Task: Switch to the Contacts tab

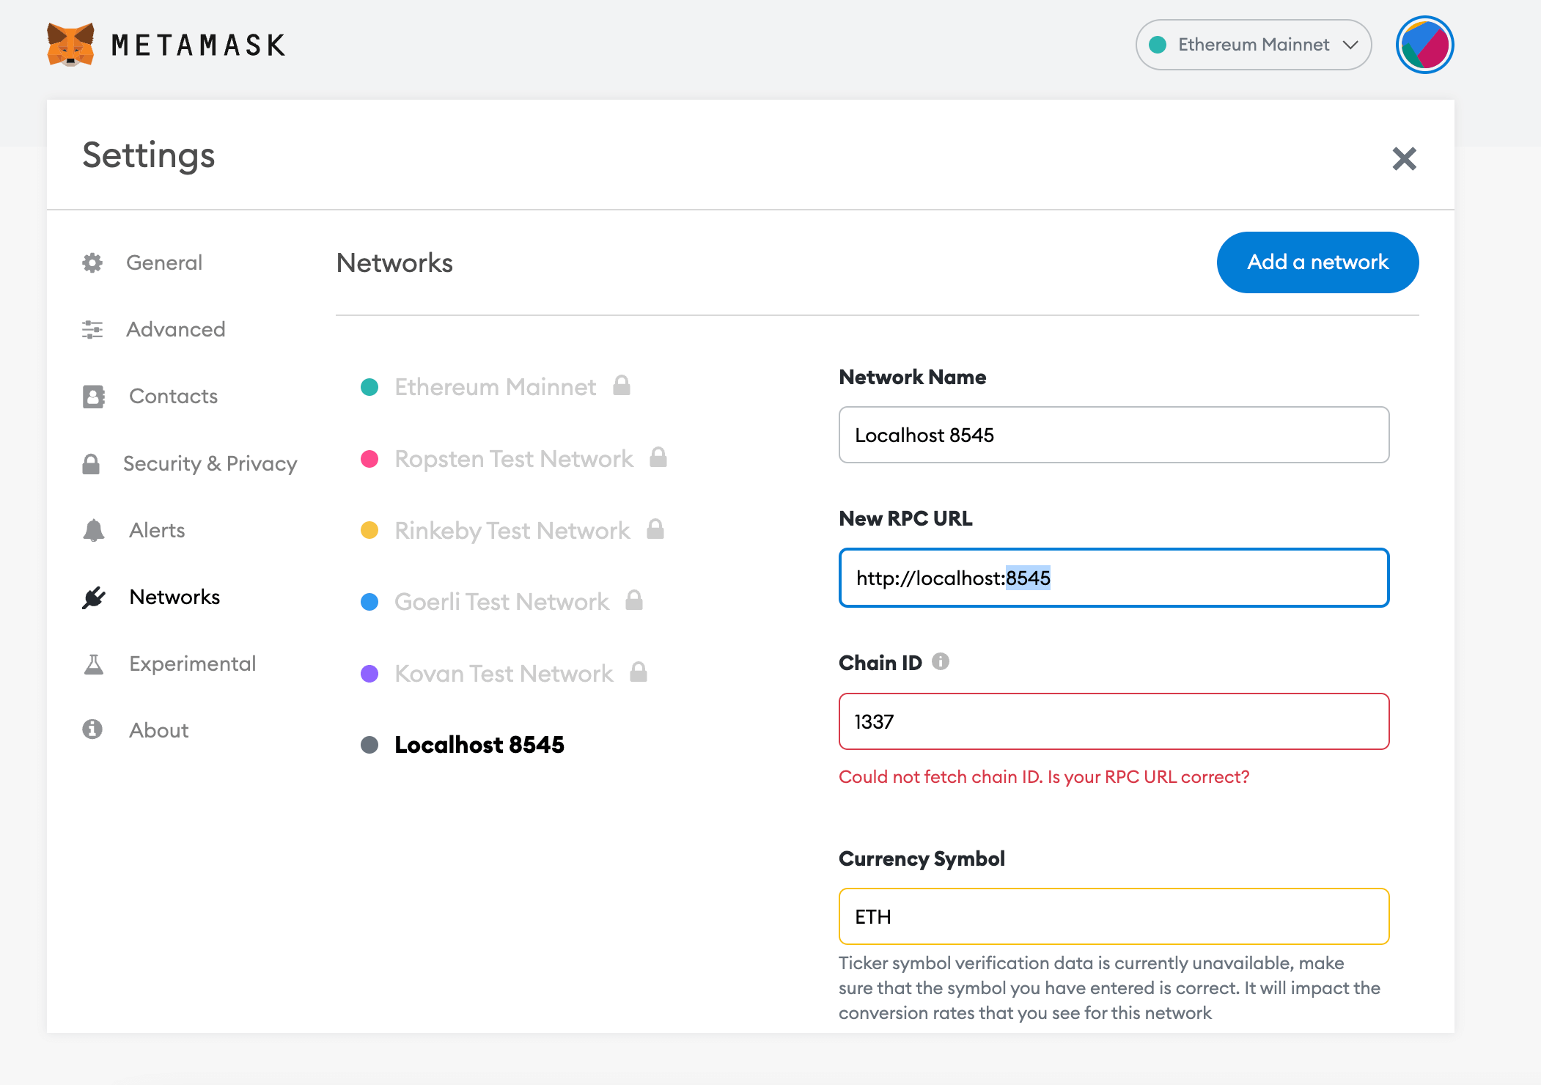Action: pos(174,396)
